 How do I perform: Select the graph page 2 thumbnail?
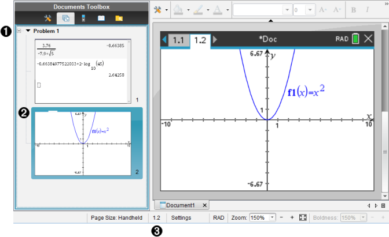[83, 142]
